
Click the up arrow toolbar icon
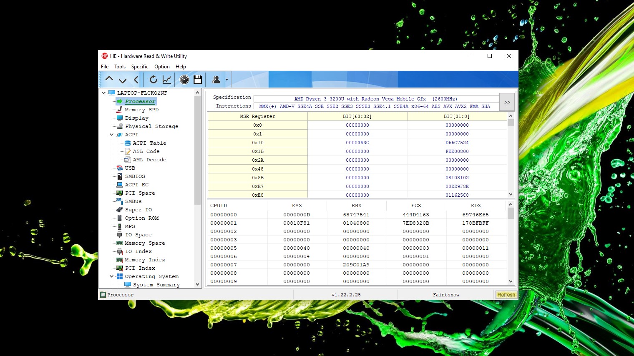(x=109, y=79)
